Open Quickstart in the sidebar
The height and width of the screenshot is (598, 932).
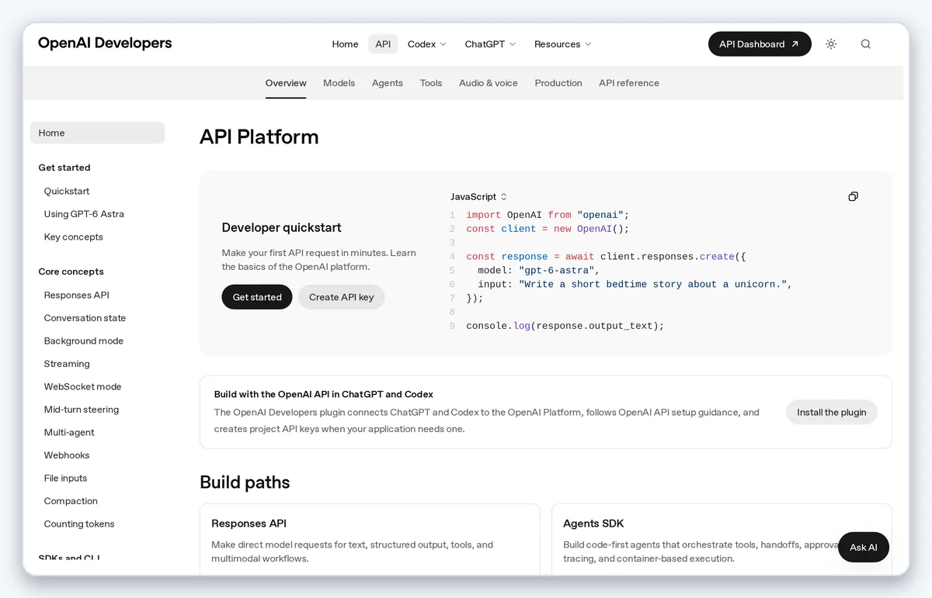point(67,191)
